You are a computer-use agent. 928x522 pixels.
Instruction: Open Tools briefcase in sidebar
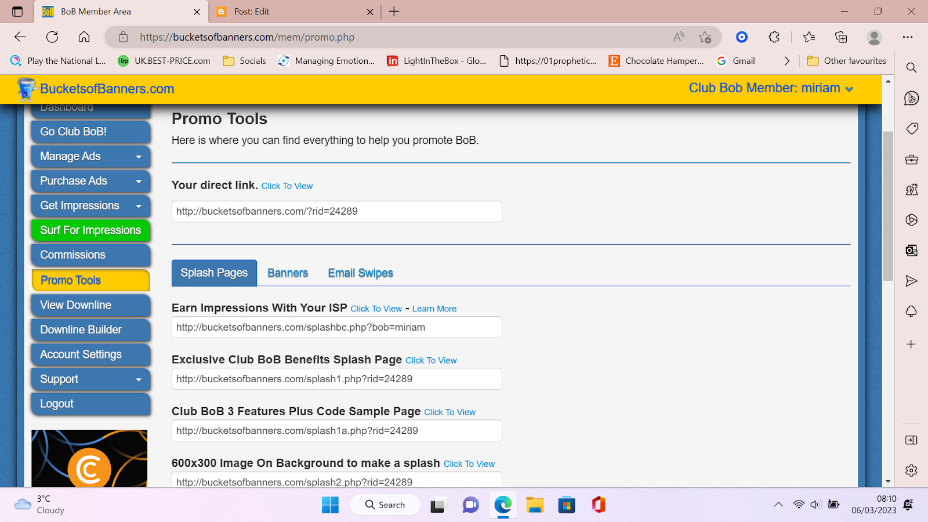(911, 159)
